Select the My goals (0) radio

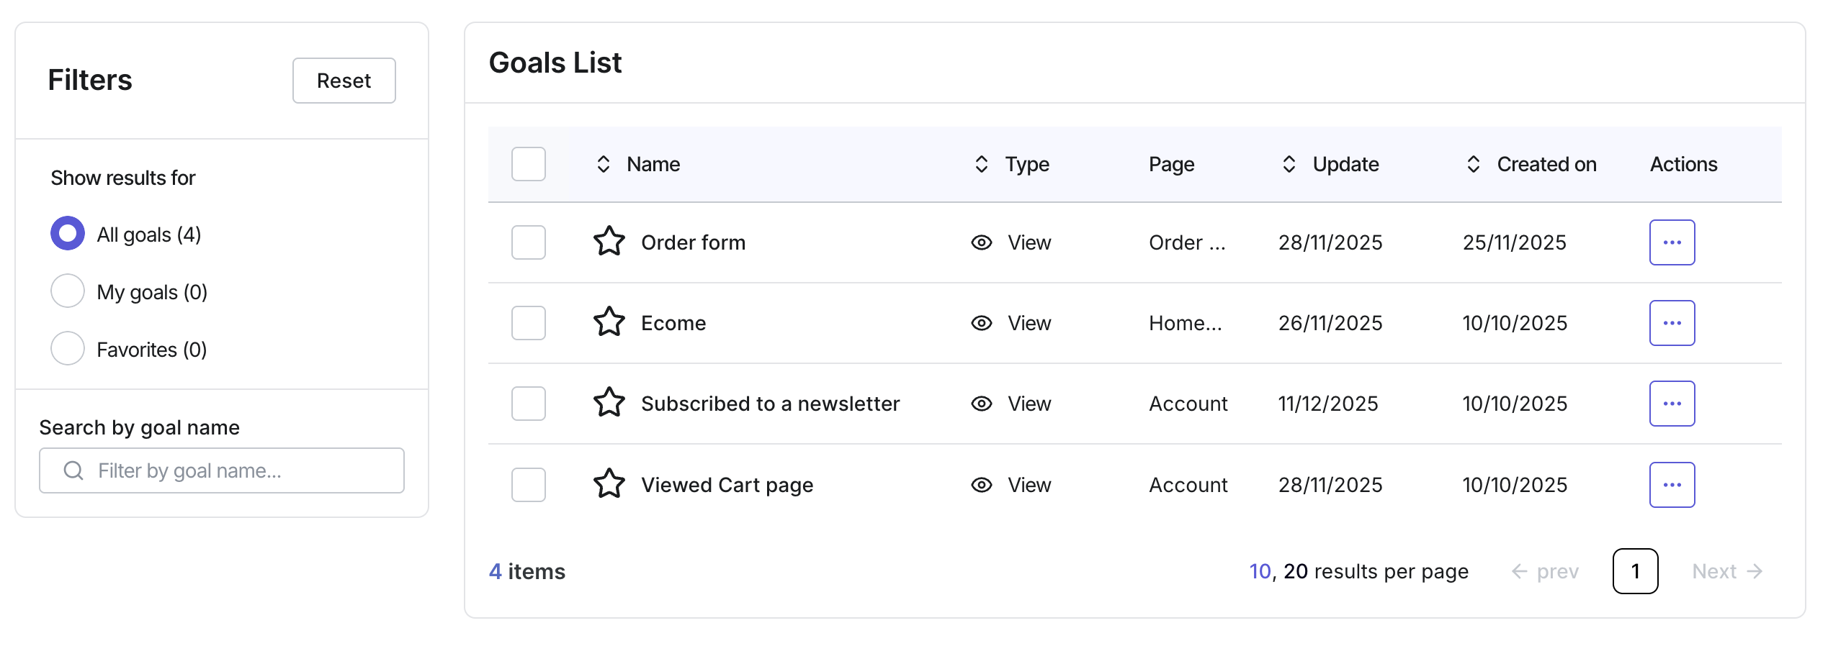[x=68, y=291]
